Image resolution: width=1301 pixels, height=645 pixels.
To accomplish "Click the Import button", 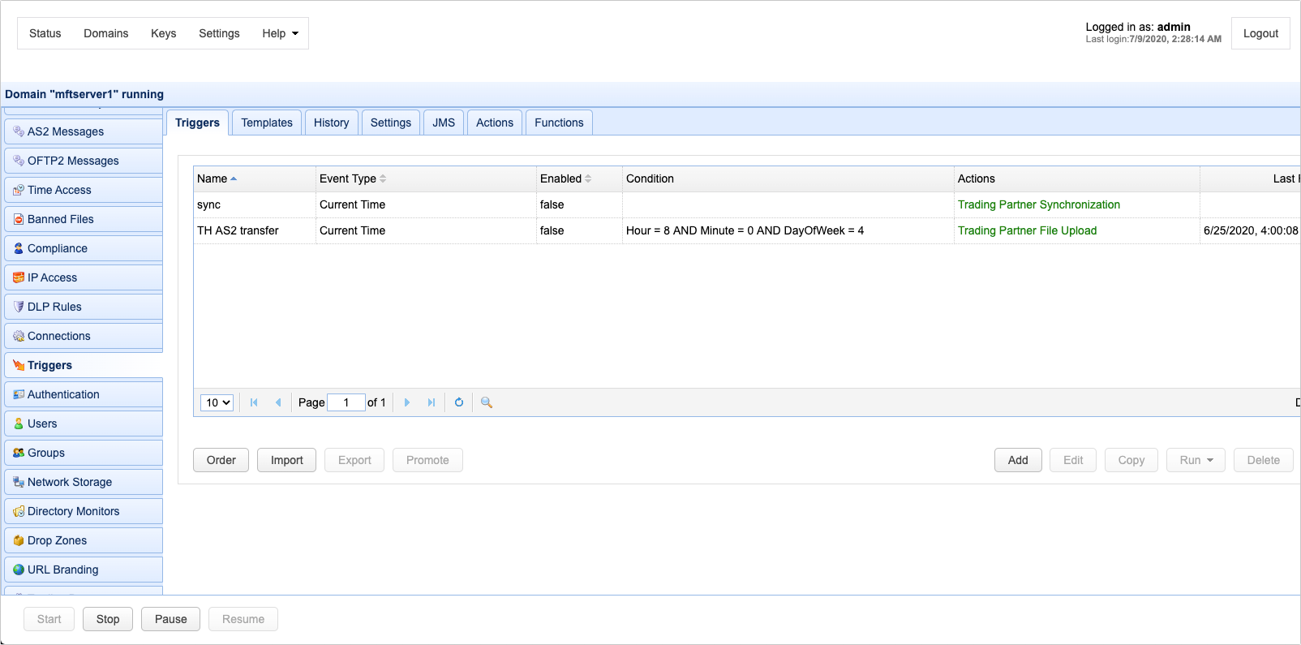I will [286, 460].
